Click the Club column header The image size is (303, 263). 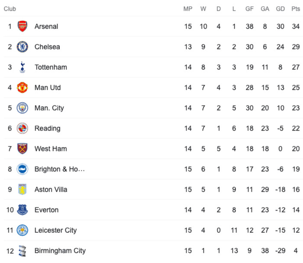[x=10, y=9]
